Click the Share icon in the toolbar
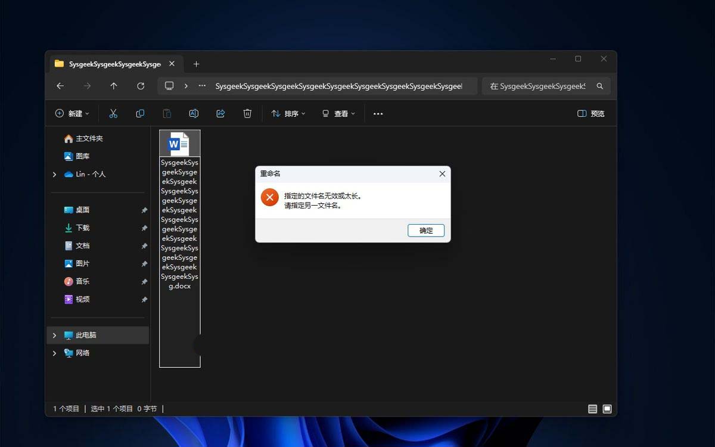715x447 pixels. click(x=220, y=113)
